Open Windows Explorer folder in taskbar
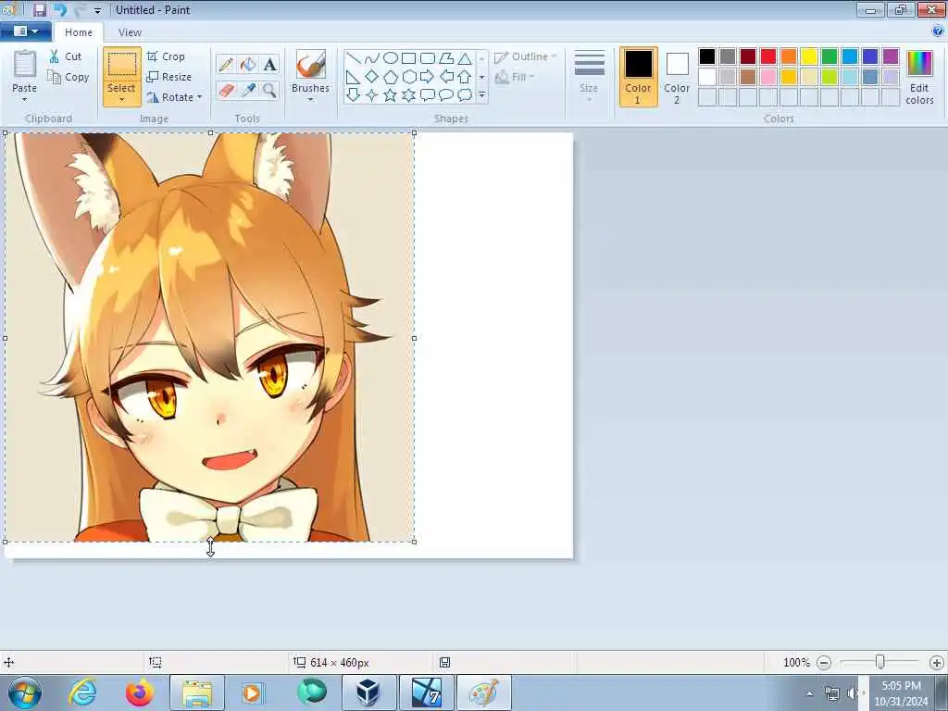The height and width of the screenshot is (711, 948). pyautogui.click(x=197, y=692)
